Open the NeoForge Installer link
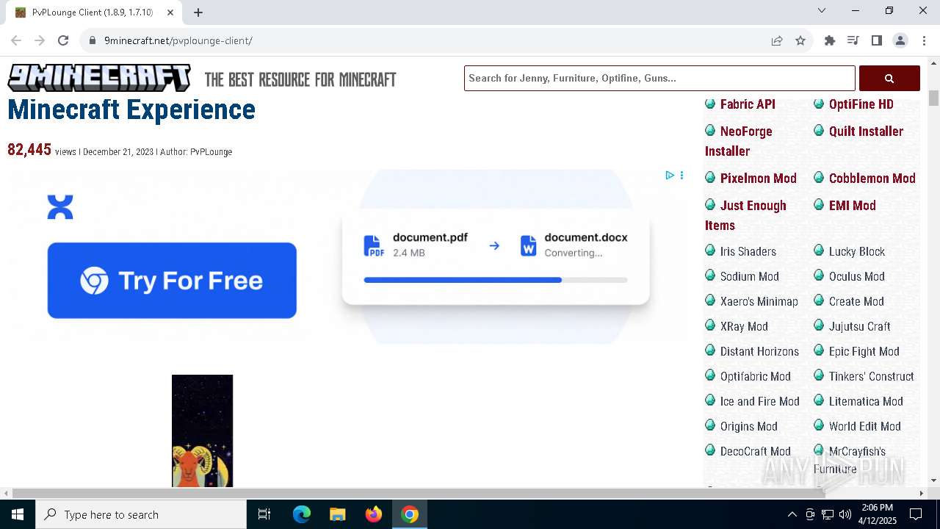940x529 pixels. (x=739, y=141)
